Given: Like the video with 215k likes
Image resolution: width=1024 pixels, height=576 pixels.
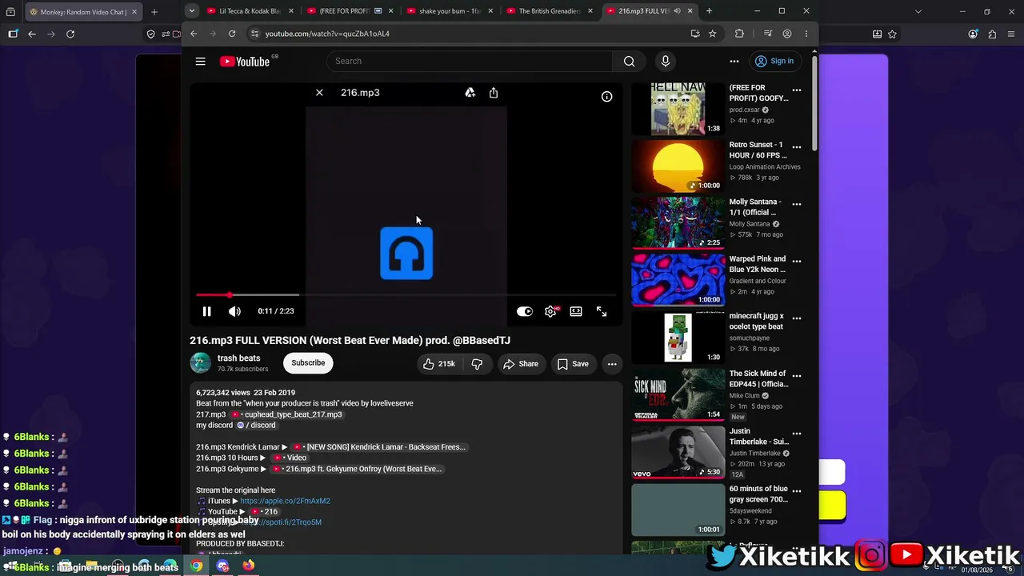Looking at the screenshot, I should pyautogui.click(x=439, y=364).
